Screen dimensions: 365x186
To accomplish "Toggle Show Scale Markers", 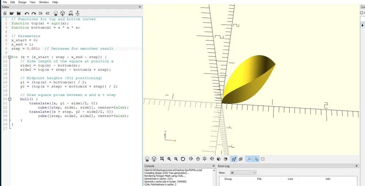I will coord(256,159).
